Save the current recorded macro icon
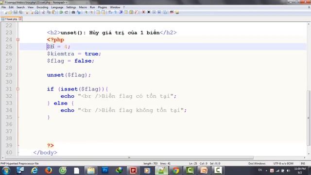Screen dimensions: 311x175 (x=165, y=12)
